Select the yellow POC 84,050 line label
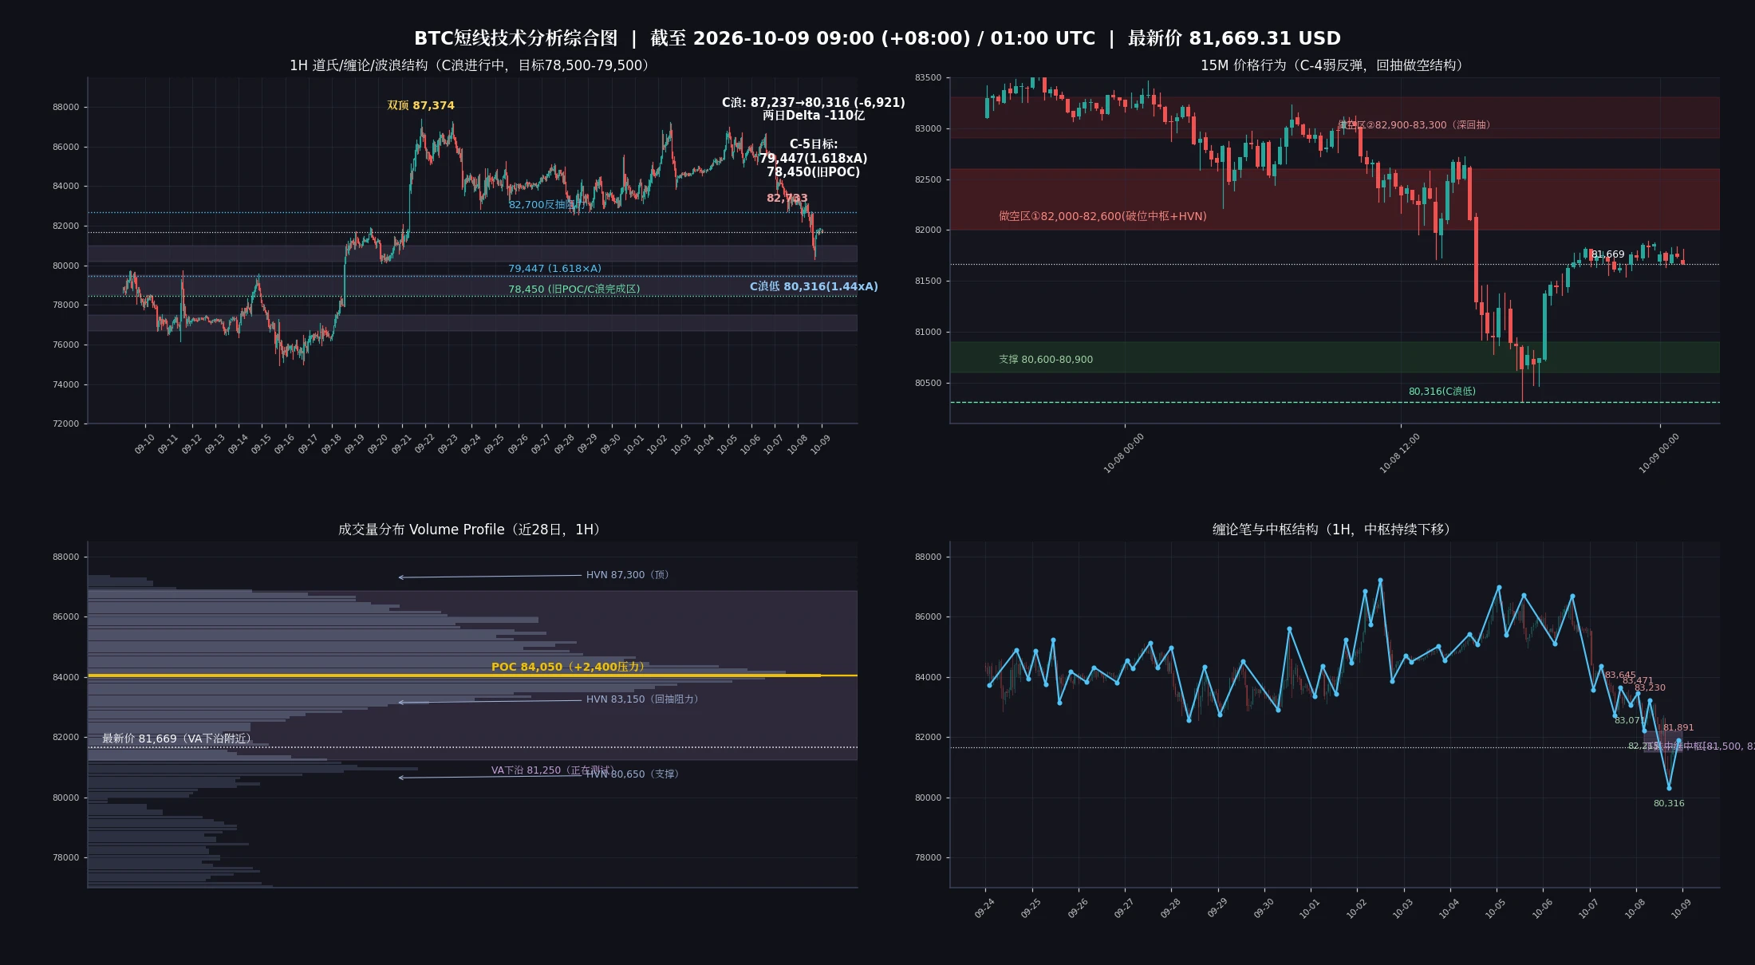Viewport: 1755px width, 965px height. tap(567, 667)
